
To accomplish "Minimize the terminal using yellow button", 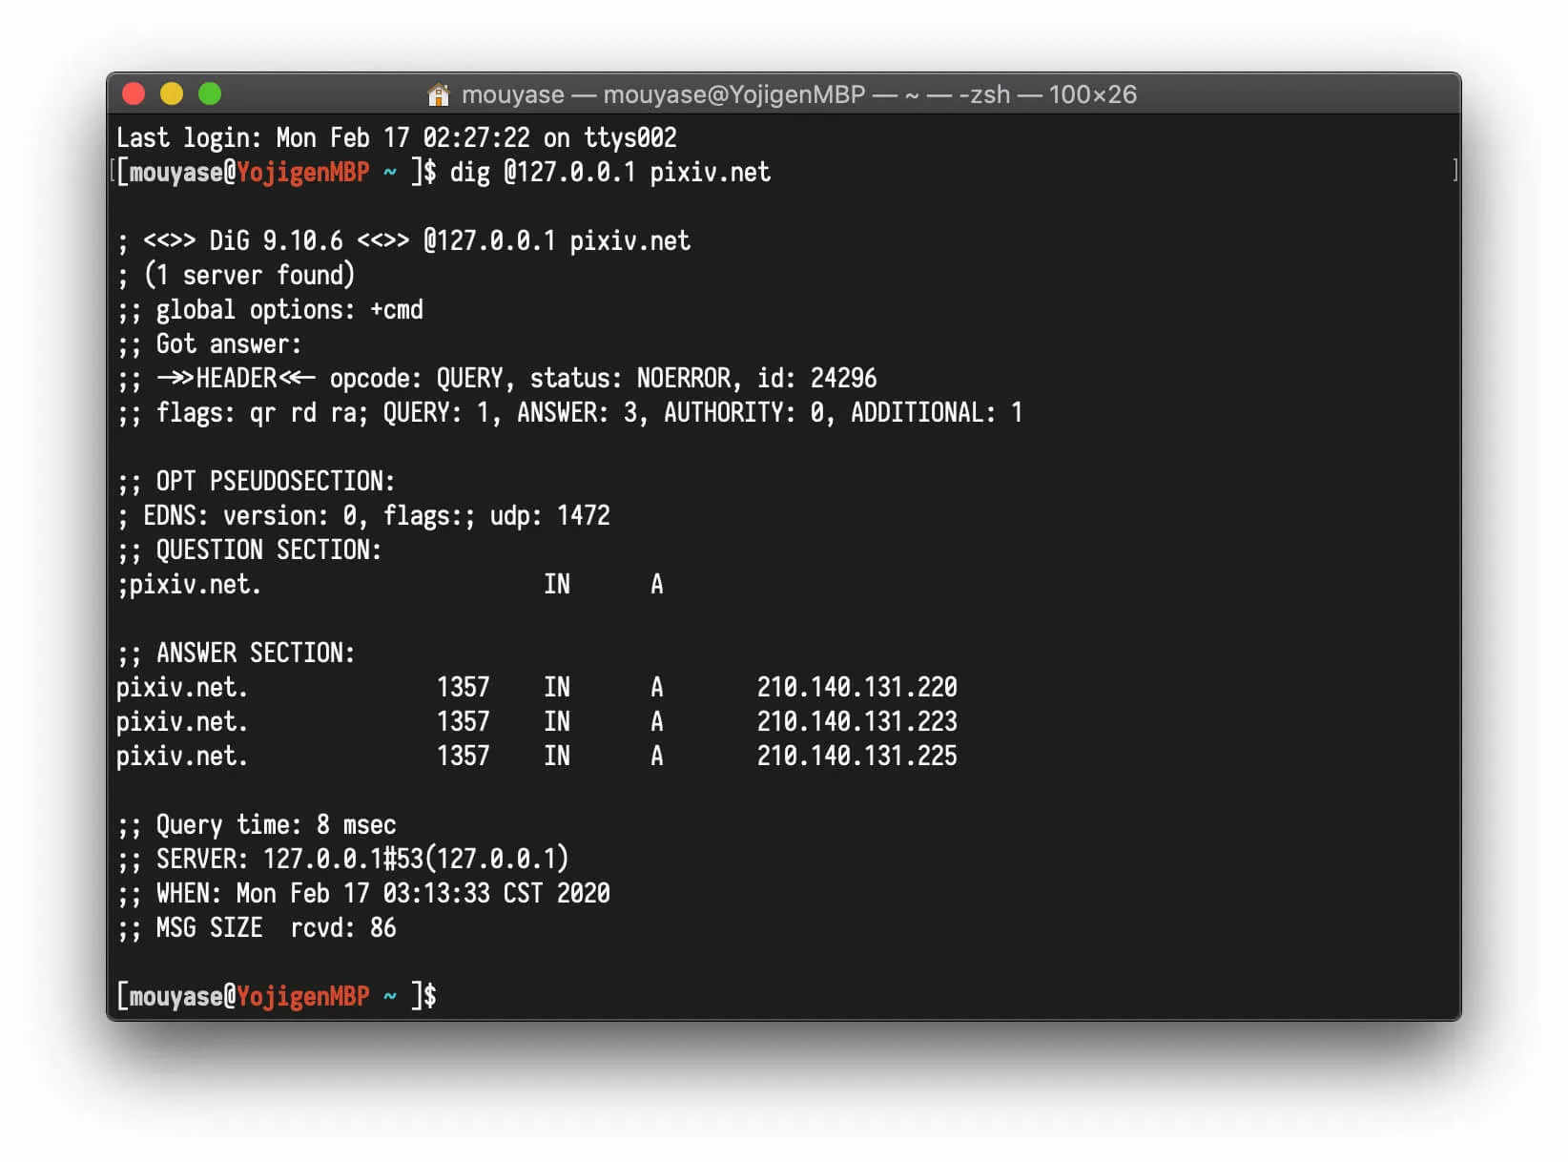I will (172, 93).
